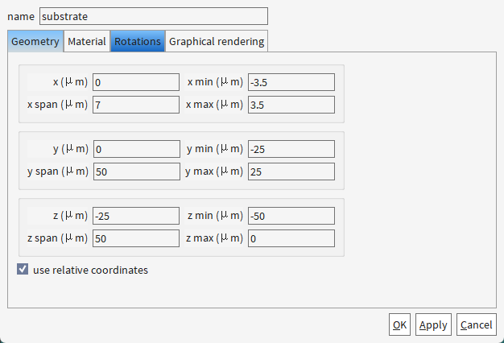Select the y max field with 25
The height and width of the screenshot is (343, 504).
click(x=291, y=171)
